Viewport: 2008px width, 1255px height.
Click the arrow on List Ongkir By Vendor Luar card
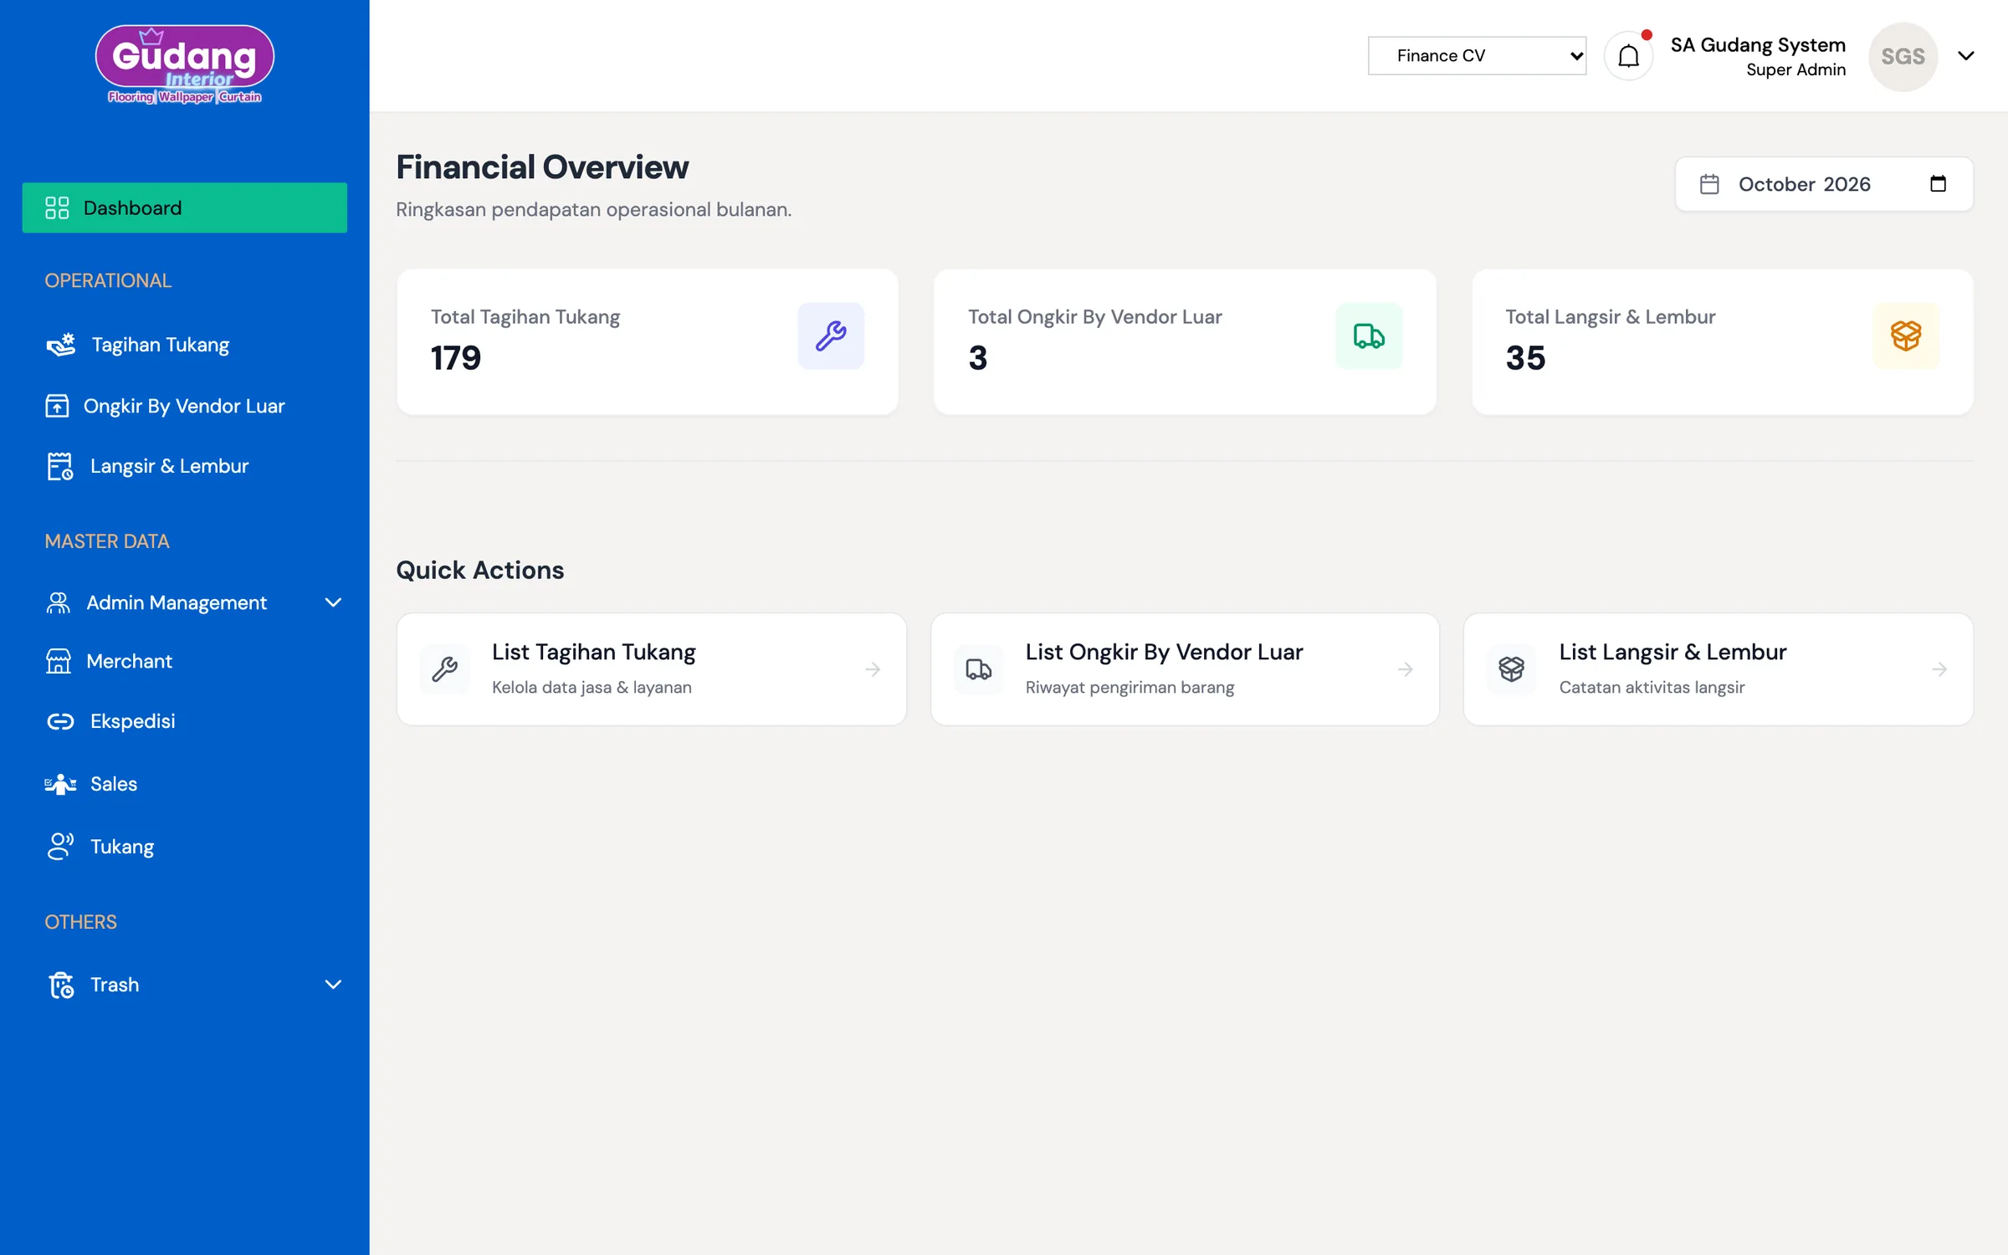(x=1406, y=669)
